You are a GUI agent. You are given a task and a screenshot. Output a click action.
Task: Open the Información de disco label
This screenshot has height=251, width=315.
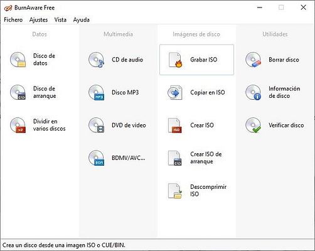(284, 92)
